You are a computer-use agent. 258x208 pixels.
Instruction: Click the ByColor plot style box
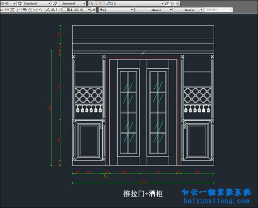[219, 10]
